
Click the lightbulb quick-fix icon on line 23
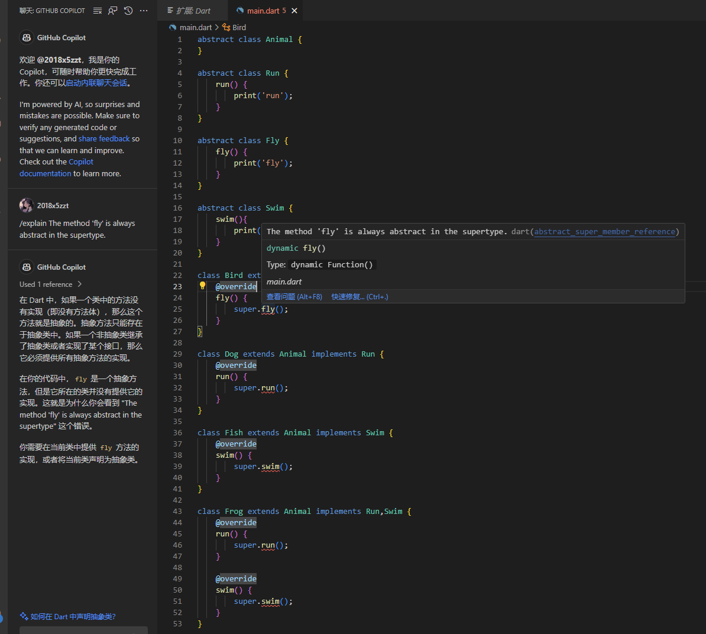202,286
